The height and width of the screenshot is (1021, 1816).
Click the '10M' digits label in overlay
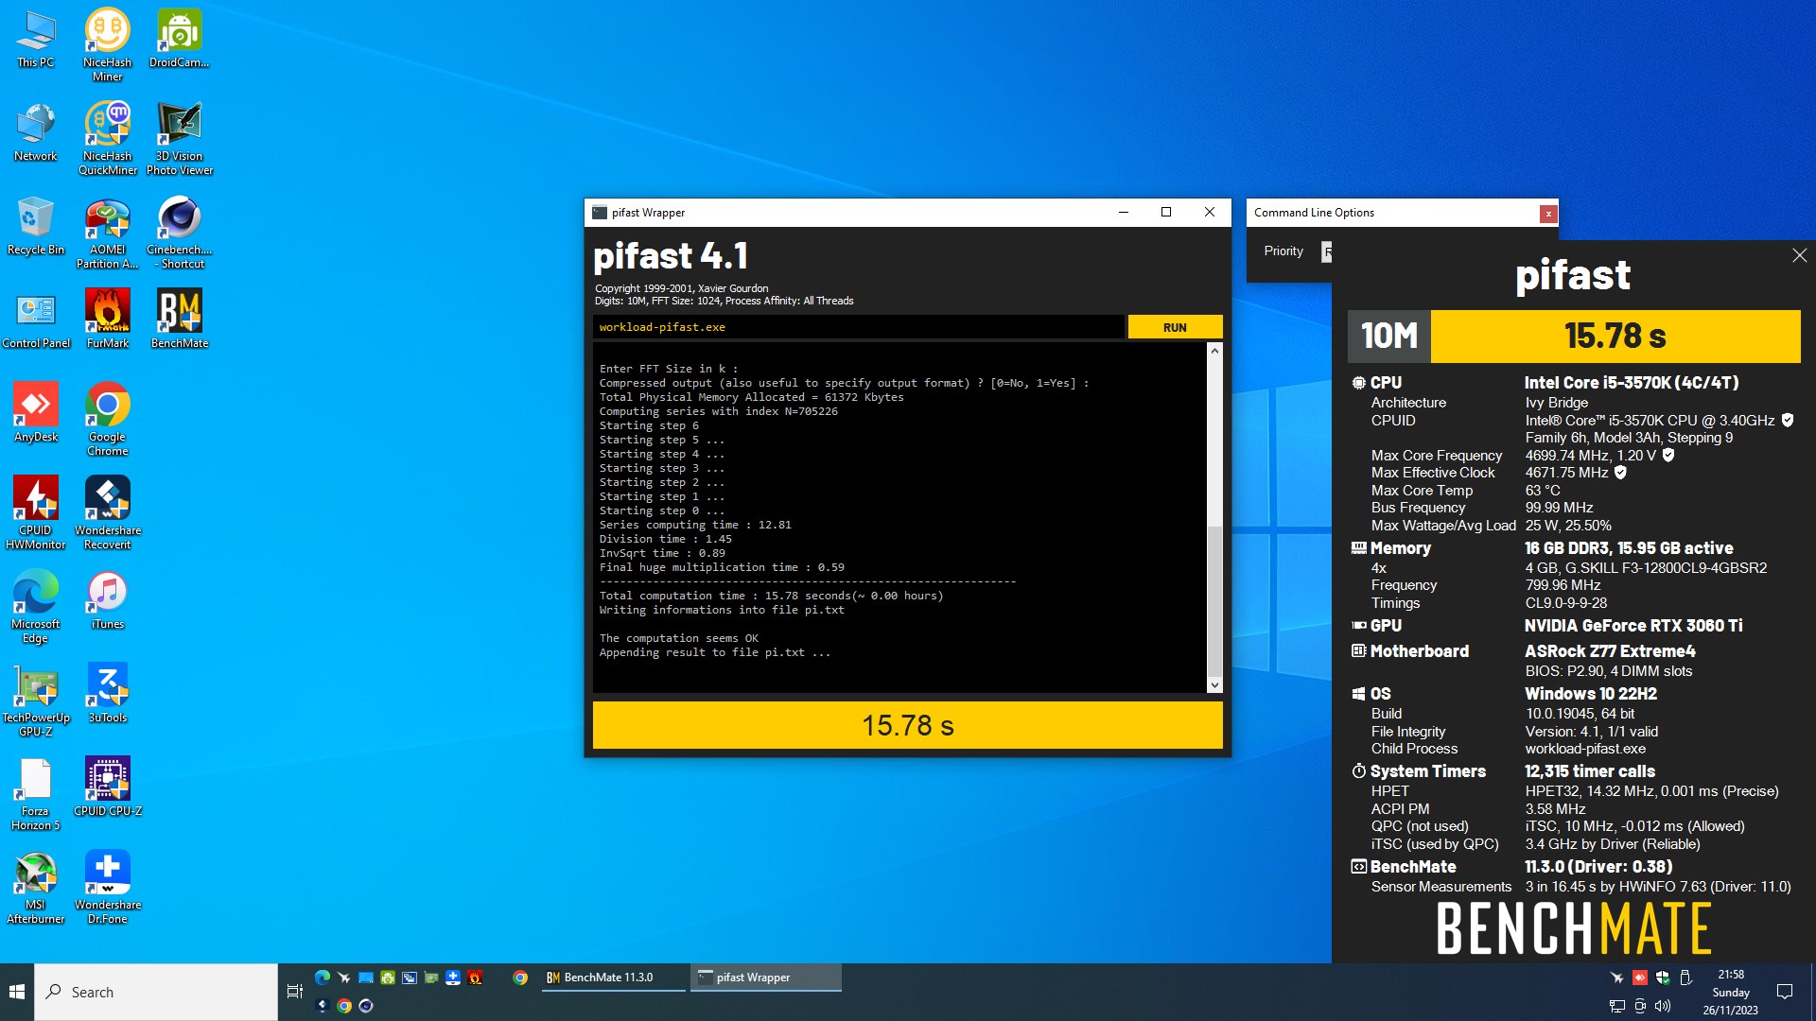click(1388, 336)
